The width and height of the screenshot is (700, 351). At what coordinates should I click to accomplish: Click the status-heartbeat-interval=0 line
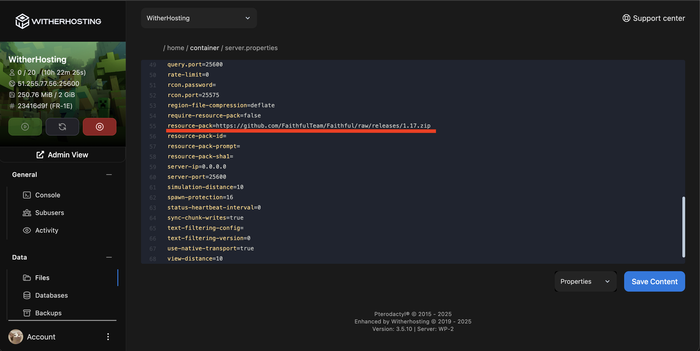click(x=214, y=208)
